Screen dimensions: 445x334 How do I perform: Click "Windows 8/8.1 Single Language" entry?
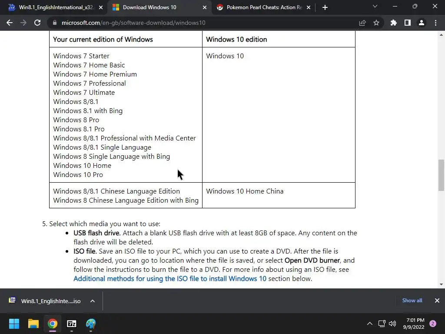102,147
